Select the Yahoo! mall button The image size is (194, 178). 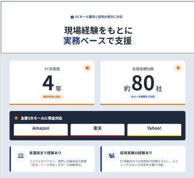[x=154, y=130]
